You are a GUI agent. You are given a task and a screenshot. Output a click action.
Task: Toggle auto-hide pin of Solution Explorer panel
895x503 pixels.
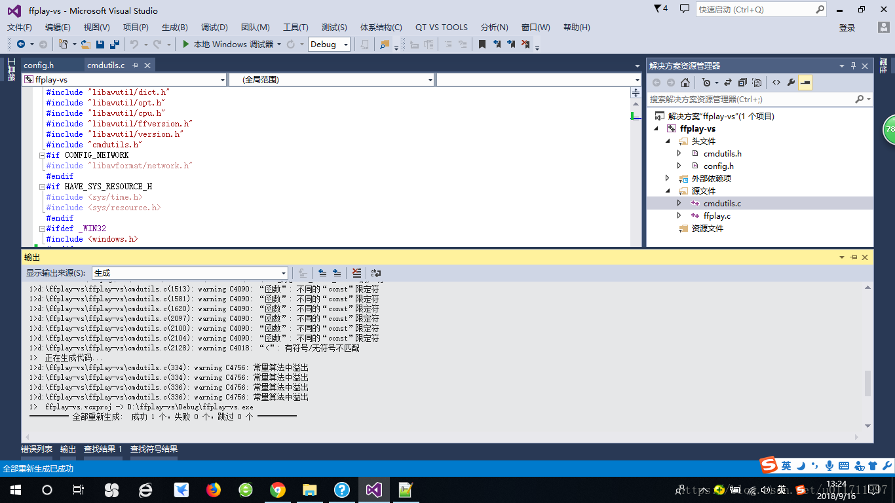853,65
